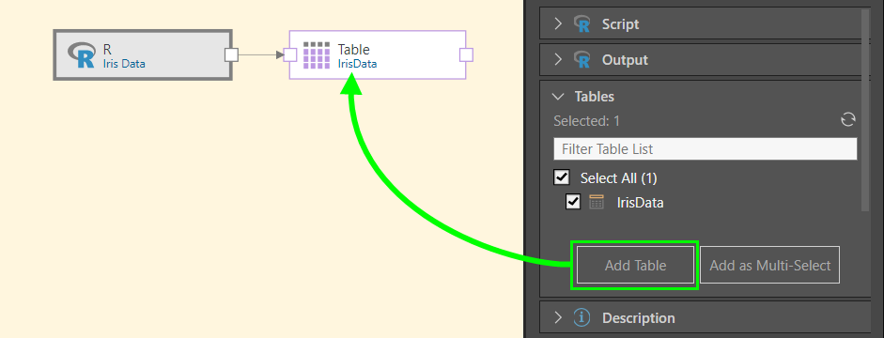Click the Add Table button
The image size is (884, 338).
click(x=635, y=266)
